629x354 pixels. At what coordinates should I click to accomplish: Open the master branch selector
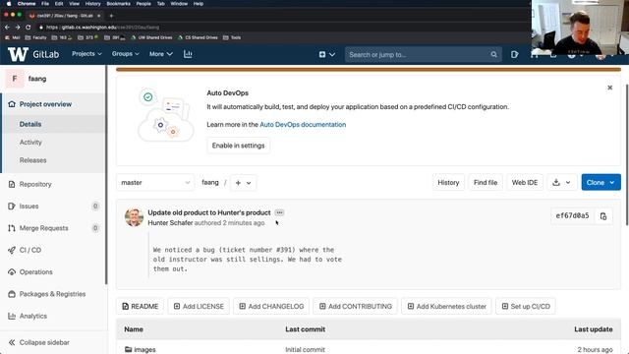tap(155, 183)
